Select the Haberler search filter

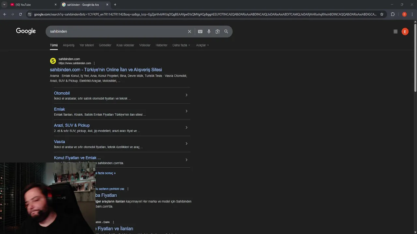click(x=161, y=45)
